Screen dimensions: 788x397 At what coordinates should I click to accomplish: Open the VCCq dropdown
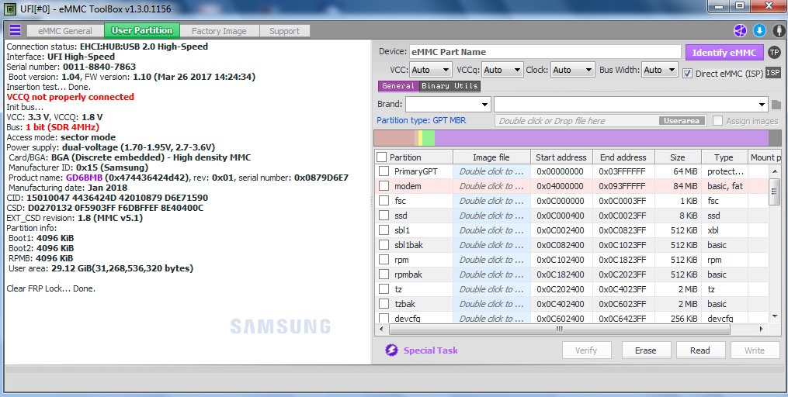pyautogui.click(x=502, y=70)
